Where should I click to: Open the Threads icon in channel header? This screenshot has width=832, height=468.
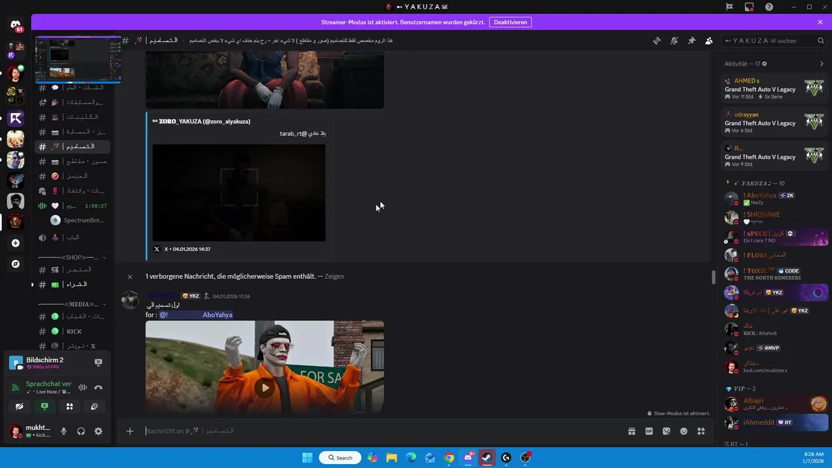(656, 40)
